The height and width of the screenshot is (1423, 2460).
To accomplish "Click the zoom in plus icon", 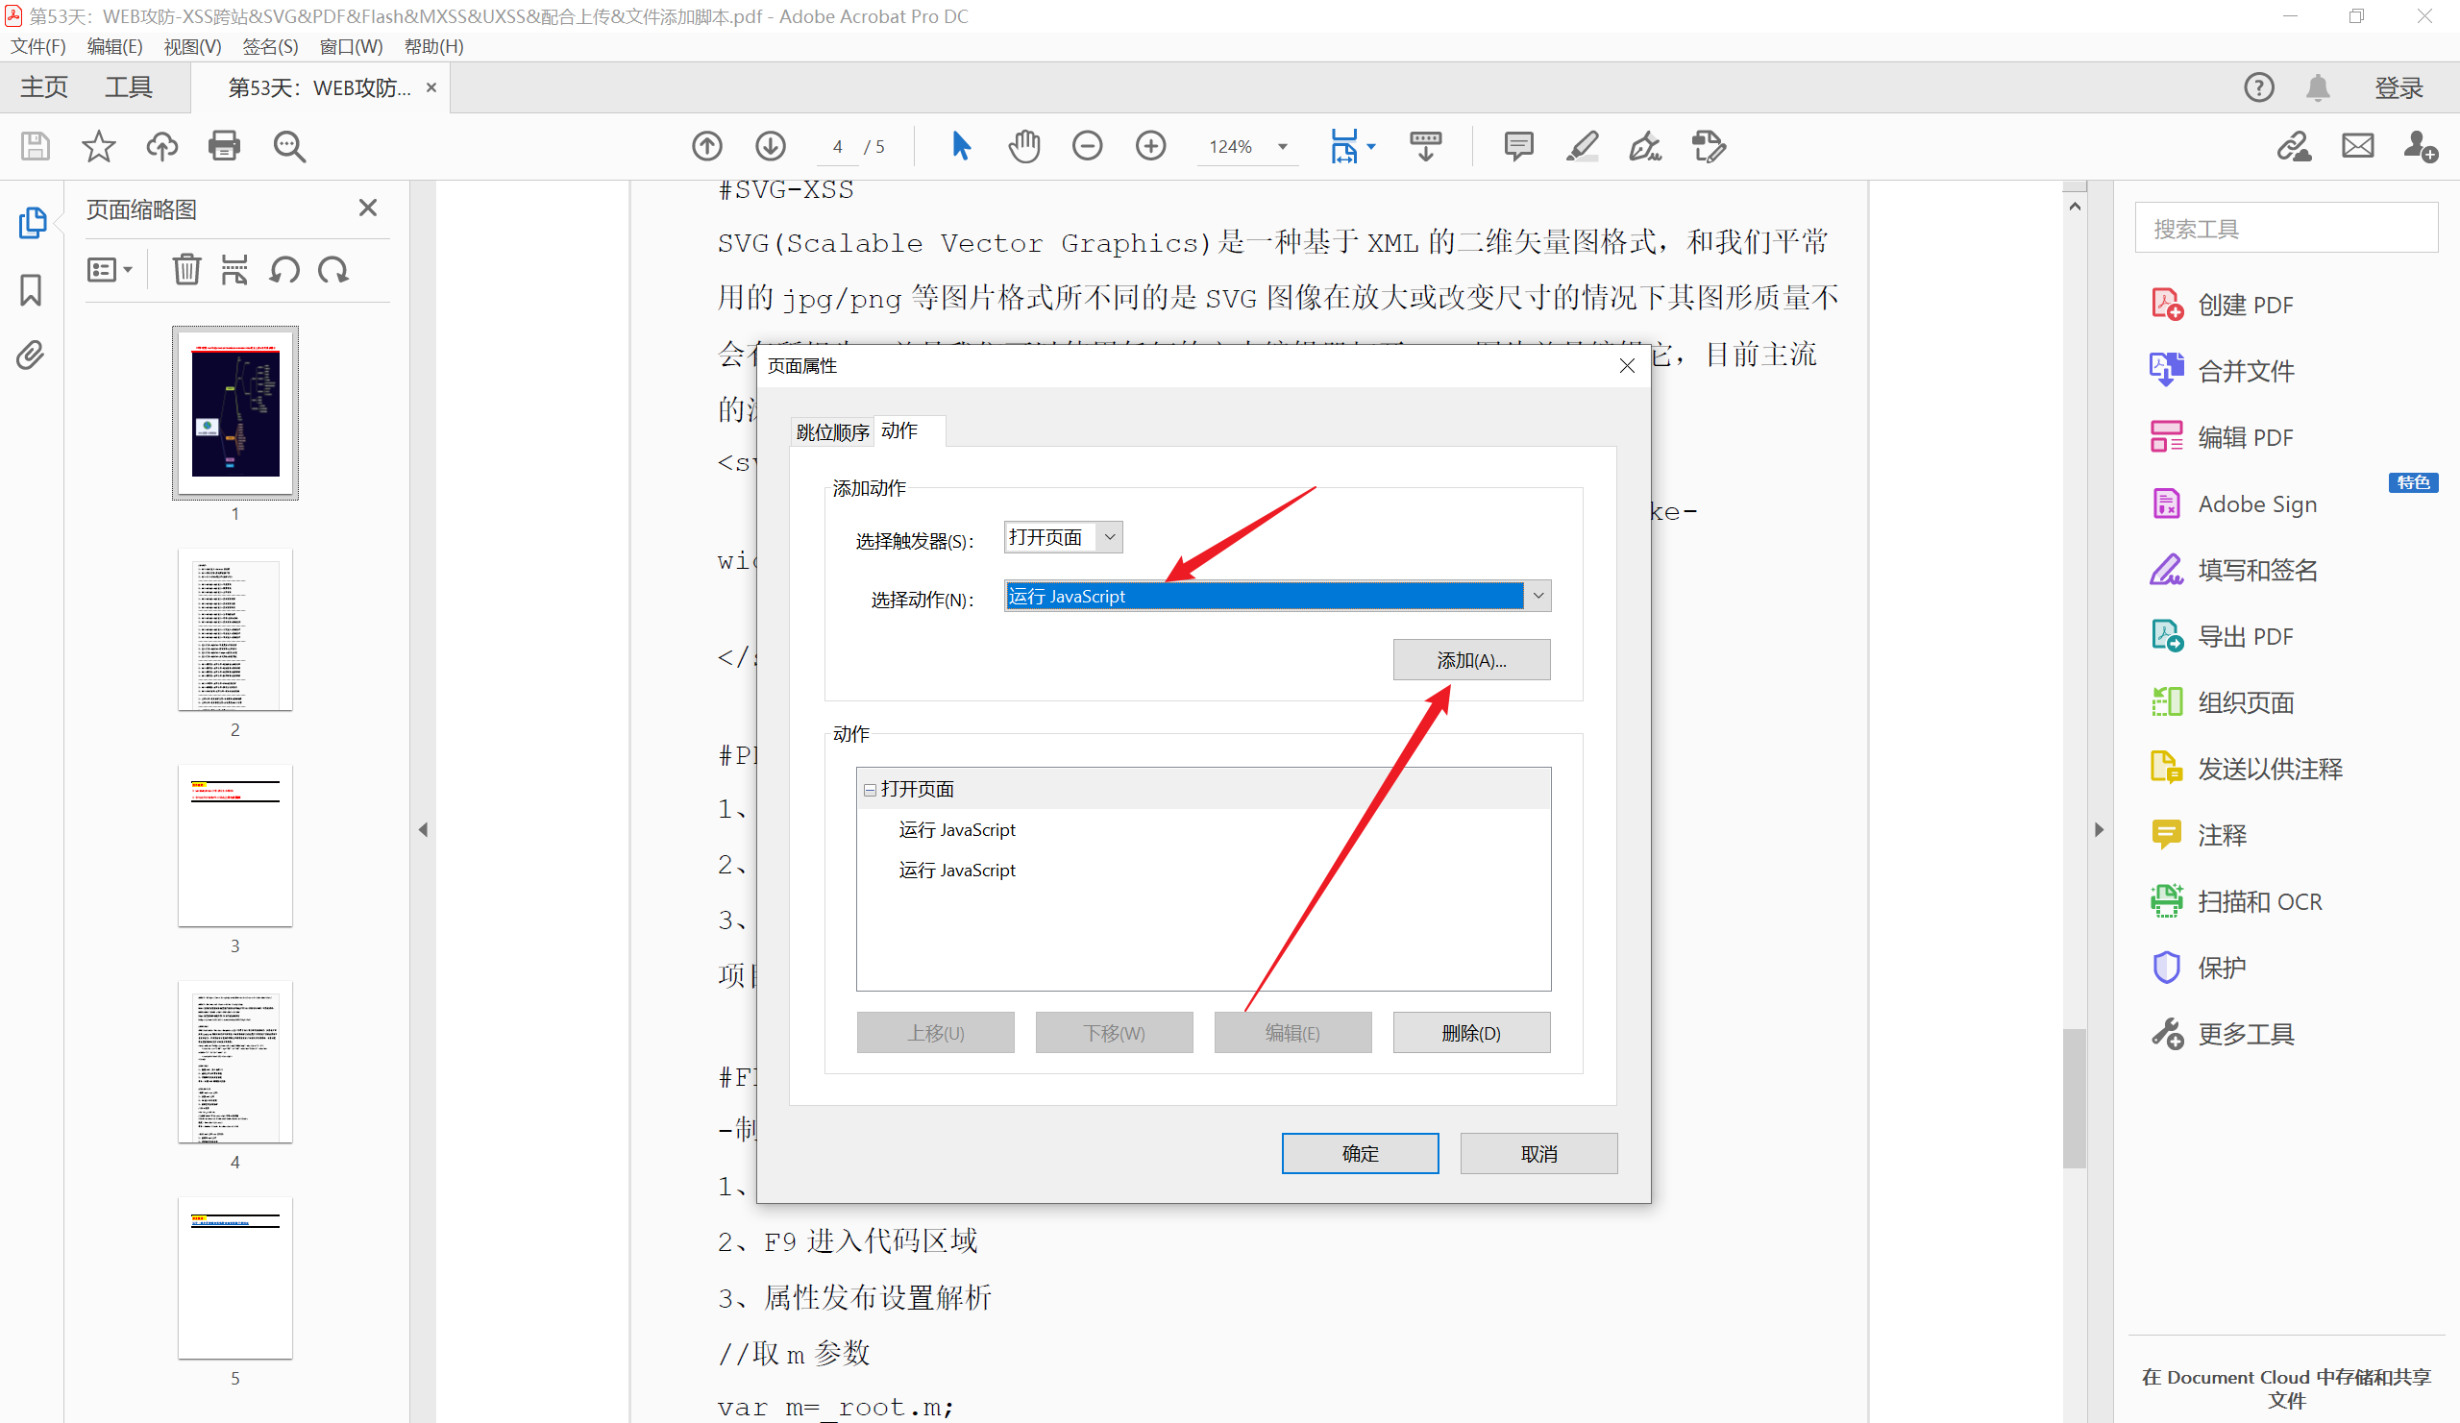I will [x=1151, y=146].
